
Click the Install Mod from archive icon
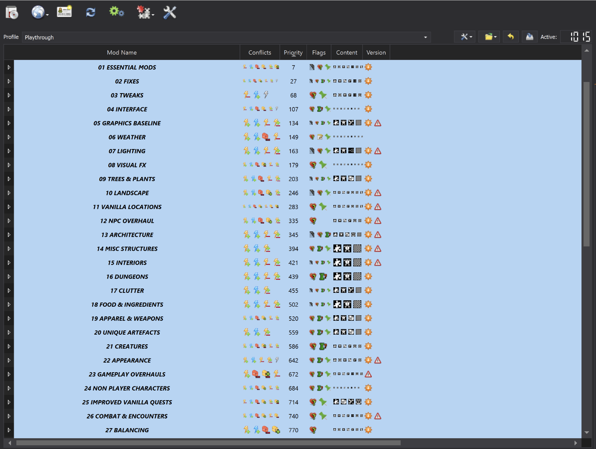12,13
